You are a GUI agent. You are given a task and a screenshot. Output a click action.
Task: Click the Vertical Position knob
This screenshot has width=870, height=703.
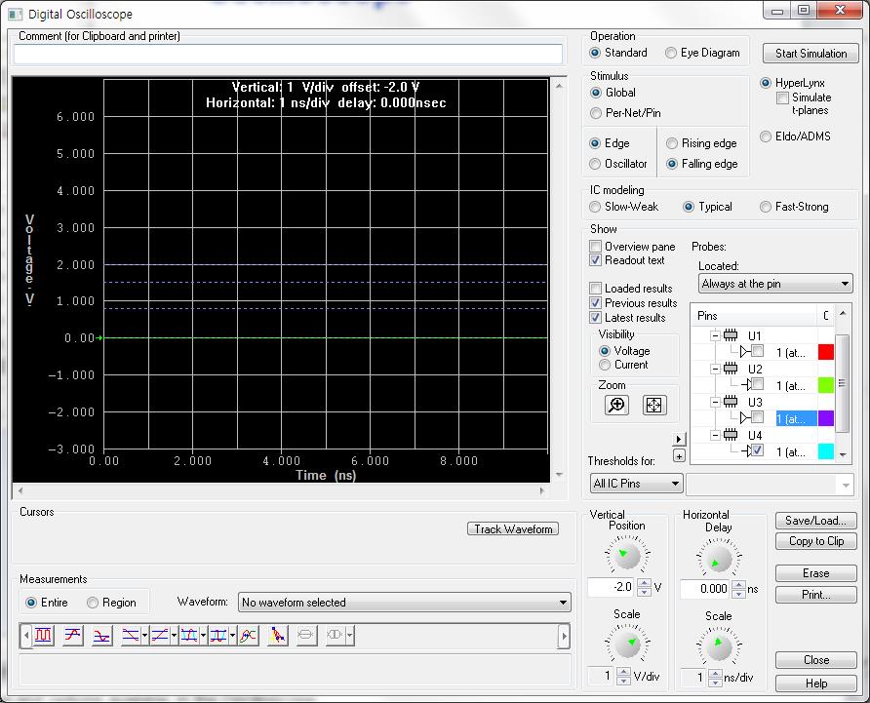[627, 556]
